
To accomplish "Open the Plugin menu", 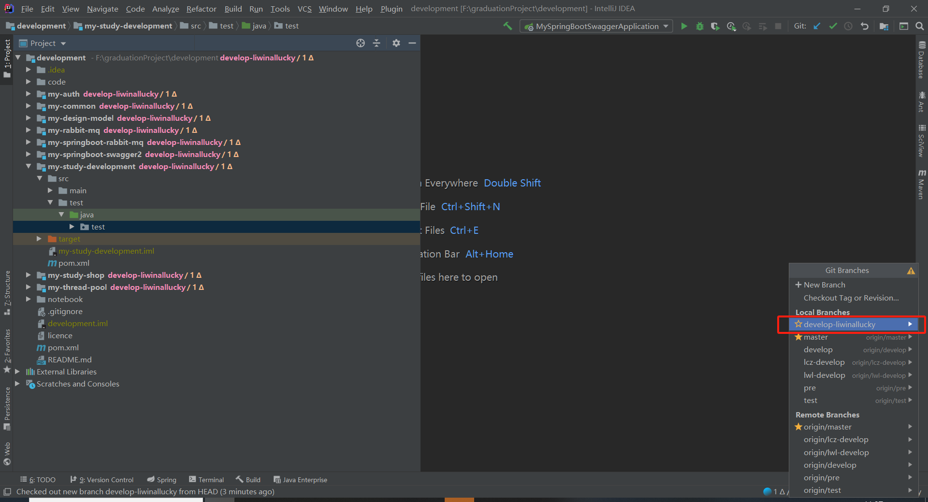I will click(391, 9).
